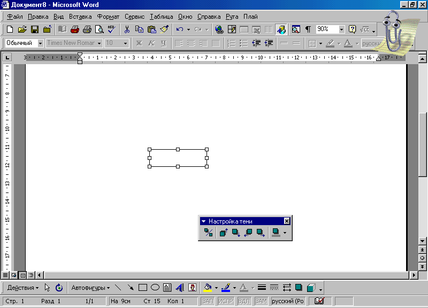Insert a text box from Drawing toolbar
The width and height of the screenshot is (428, 308).
(167, 288)
